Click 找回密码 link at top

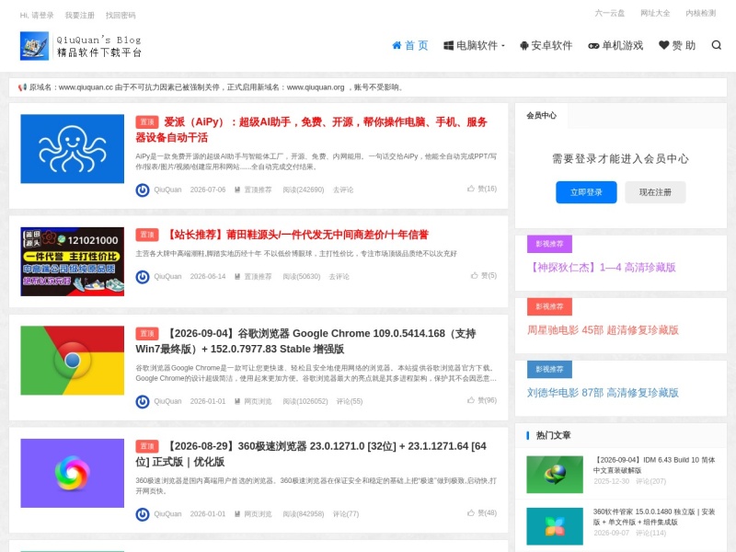click(x=121, y=16)
